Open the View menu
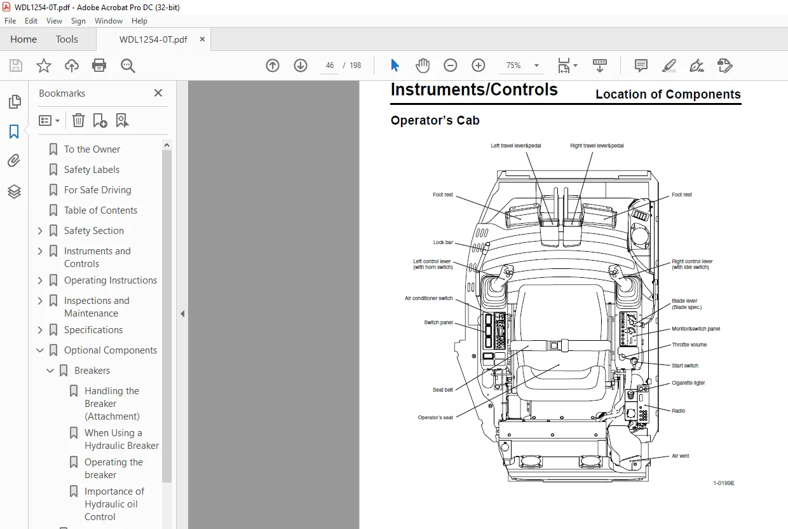The width and height of the screenshot is (788, 529). tap(54, 21)
